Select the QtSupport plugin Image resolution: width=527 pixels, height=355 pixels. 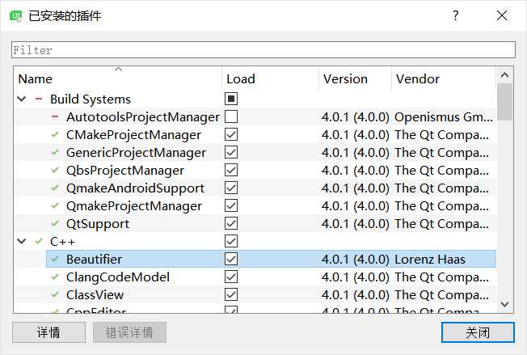98,224
